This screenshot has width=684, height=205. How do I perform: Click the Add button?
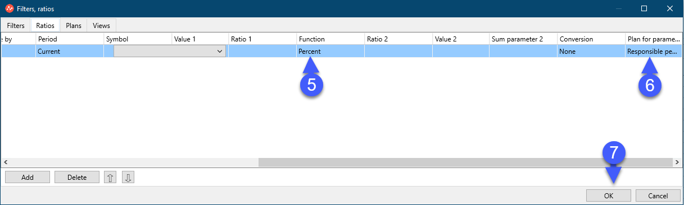(28, 178)
